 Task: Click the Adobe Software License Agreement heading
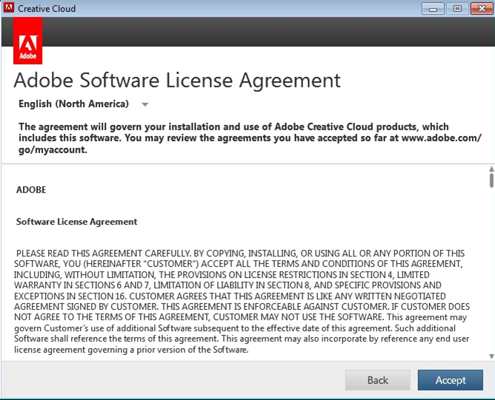177,80
